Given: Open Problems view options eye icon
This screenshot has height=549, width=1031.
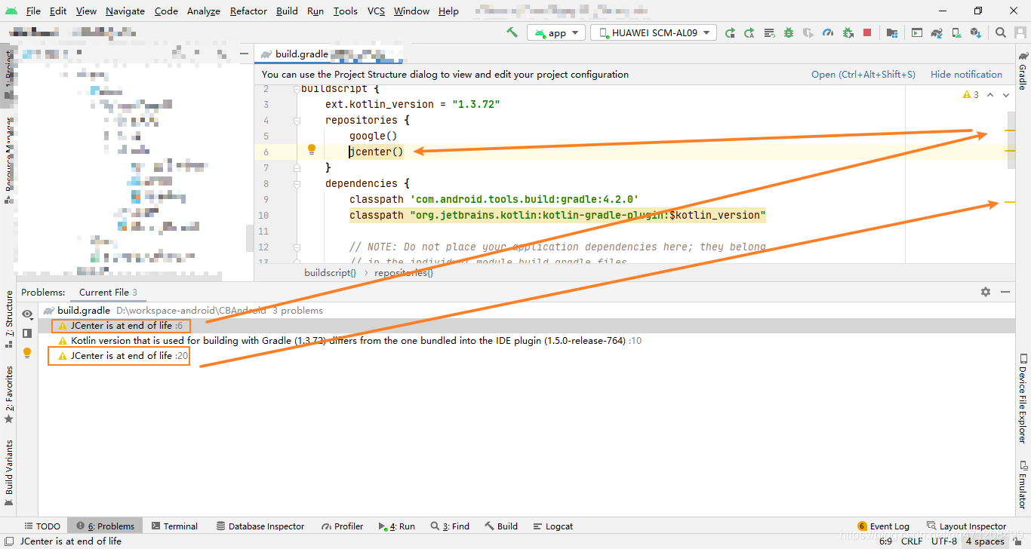Looking at the screenshot, I should (x=27, y=314).
